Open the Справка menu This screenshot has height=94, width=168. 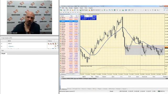click(91, 8)
